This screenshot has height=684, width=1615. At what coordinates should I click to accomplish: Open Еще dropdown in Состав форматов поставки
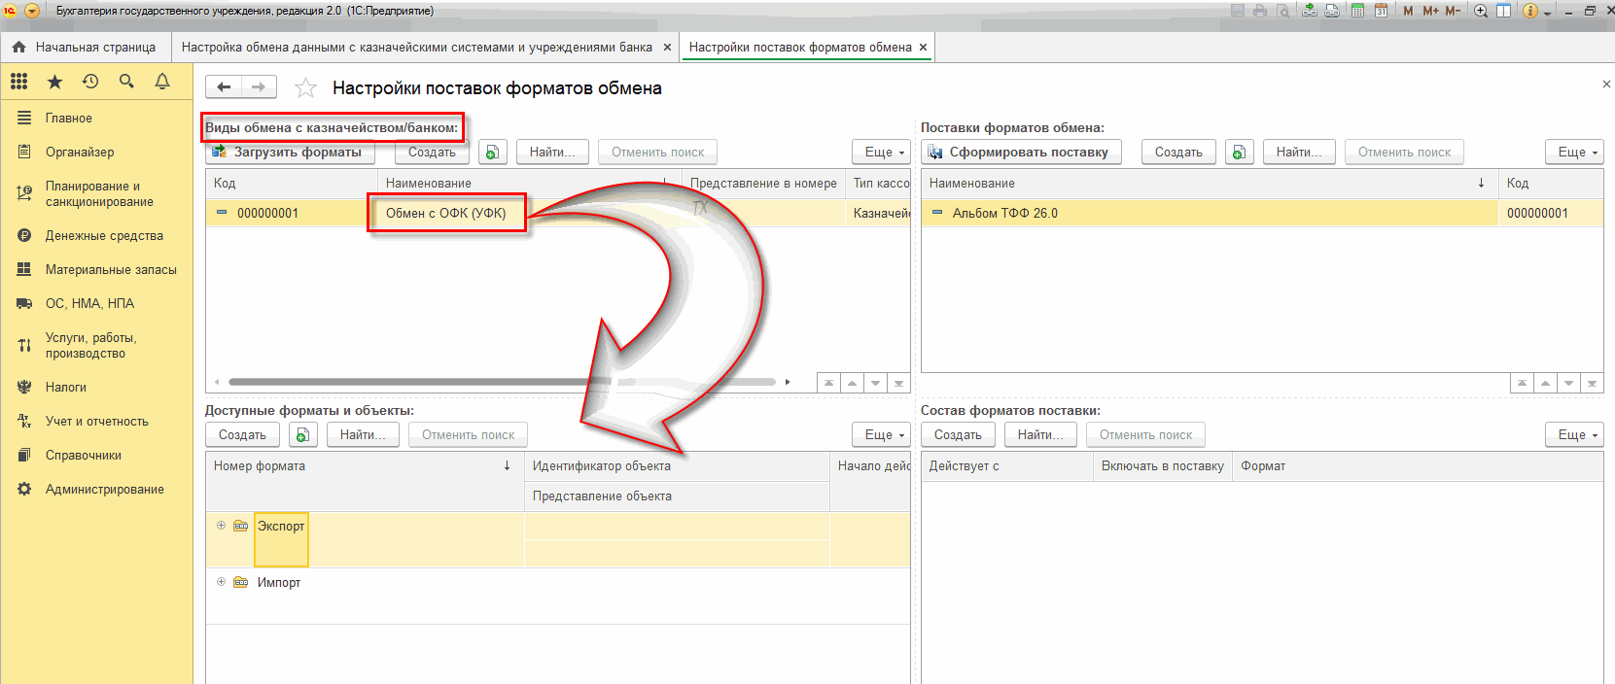coord(1572,435)
